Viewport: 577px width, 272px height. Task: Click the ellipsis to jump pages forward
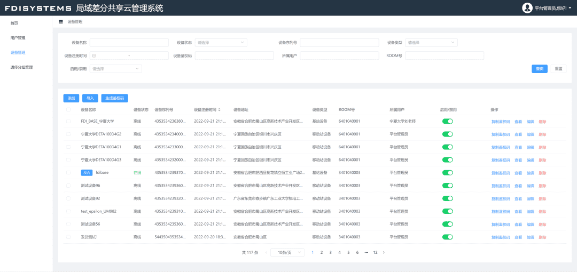click(366, 252)
